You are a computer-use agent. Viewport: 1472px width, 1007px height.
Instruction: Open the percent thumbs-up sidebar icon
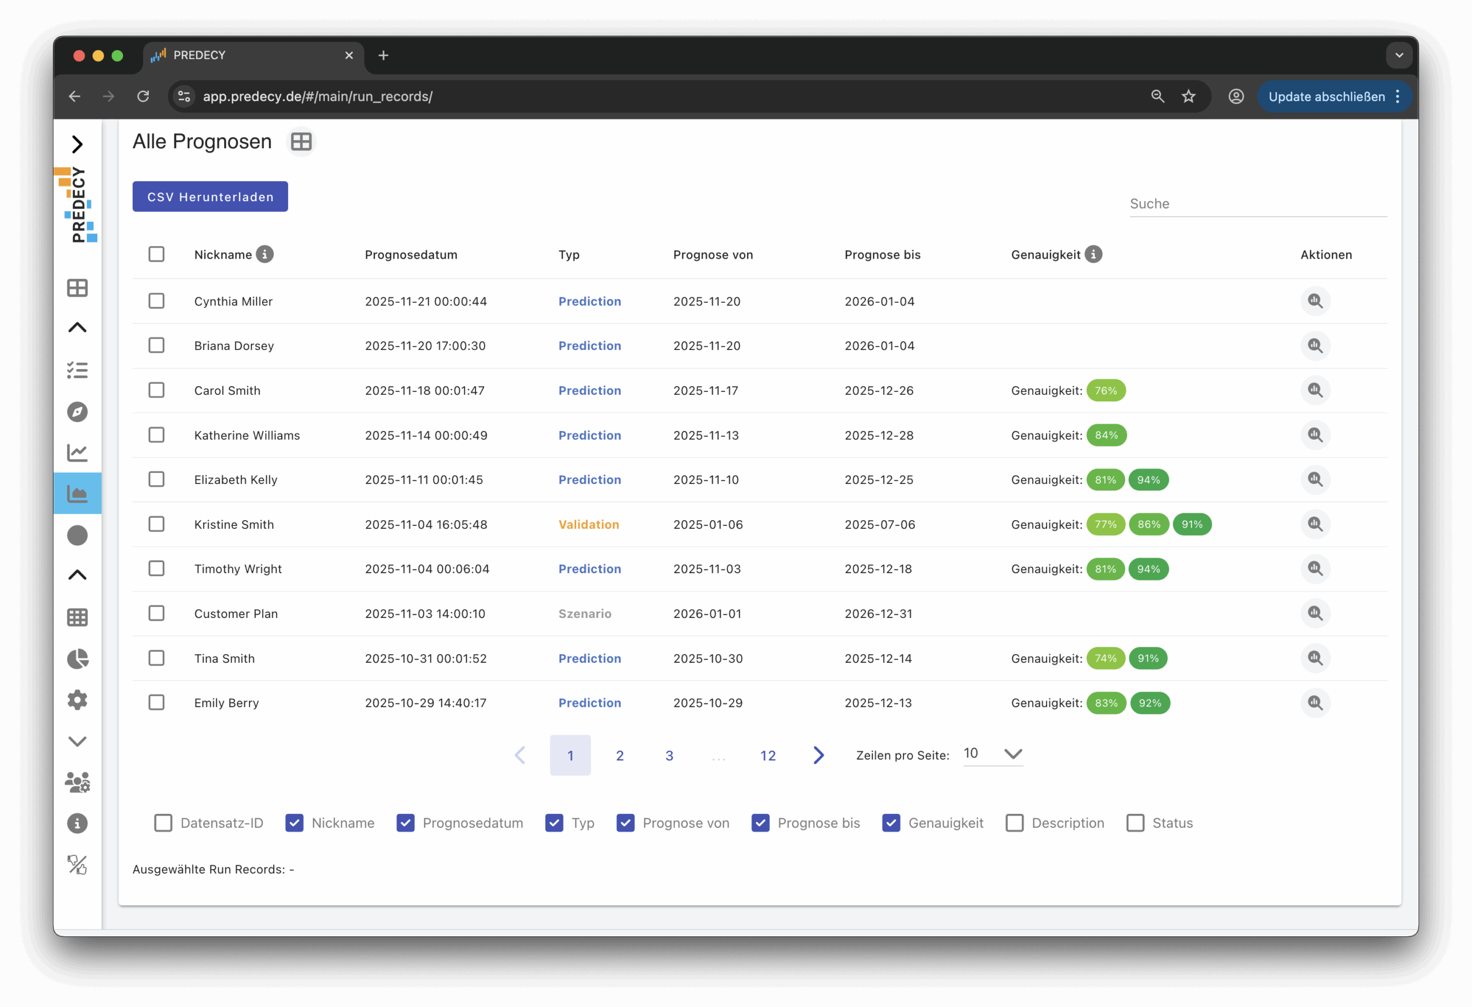pyautogui.click(x=77, y=864)
